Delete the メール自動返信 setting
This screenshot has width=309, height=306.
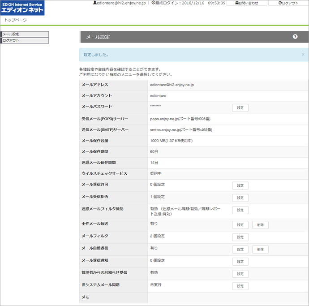point(260,249)
